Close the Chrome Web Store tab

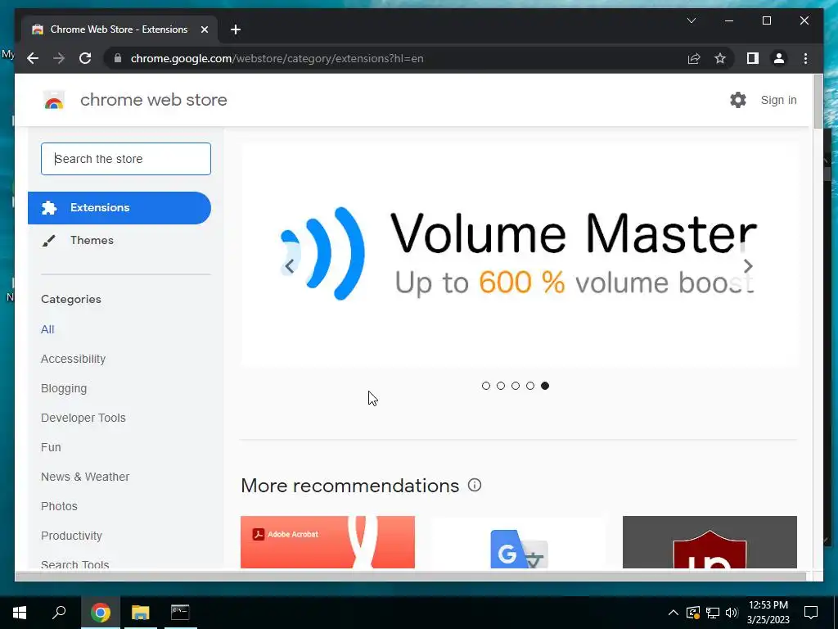[x=204, y=29]
